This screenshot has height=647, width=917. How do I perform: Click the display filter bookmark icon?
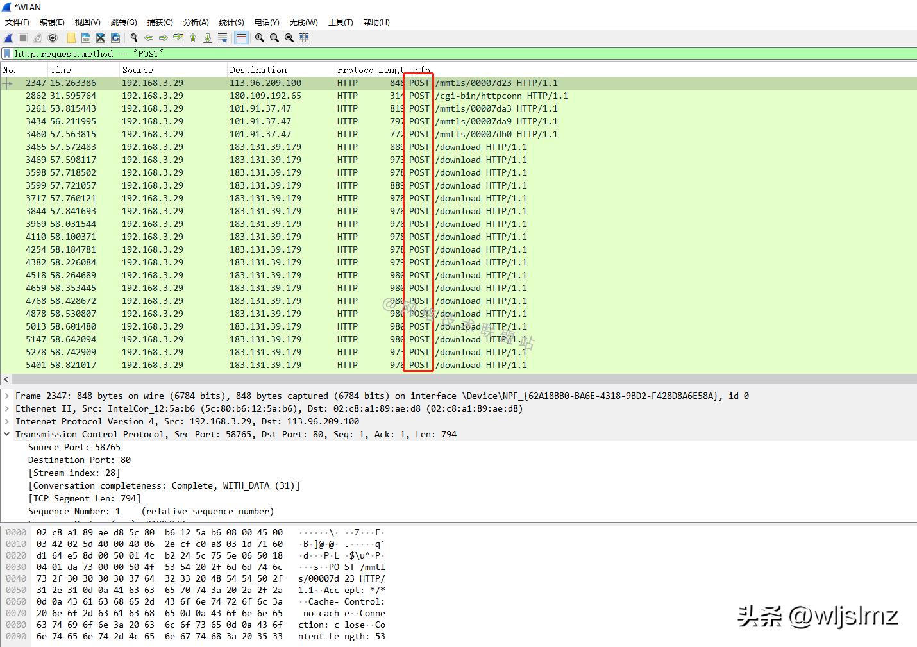[x=7, y=54]
